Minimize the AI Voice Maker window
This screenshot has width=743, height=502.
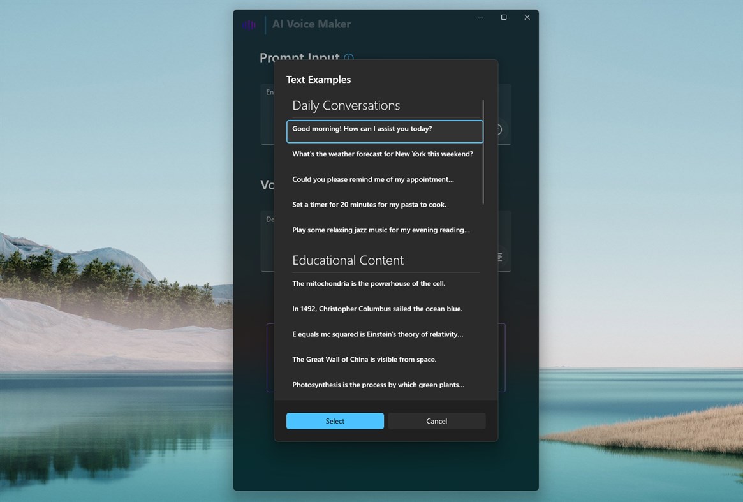click(x=480, y=17)
